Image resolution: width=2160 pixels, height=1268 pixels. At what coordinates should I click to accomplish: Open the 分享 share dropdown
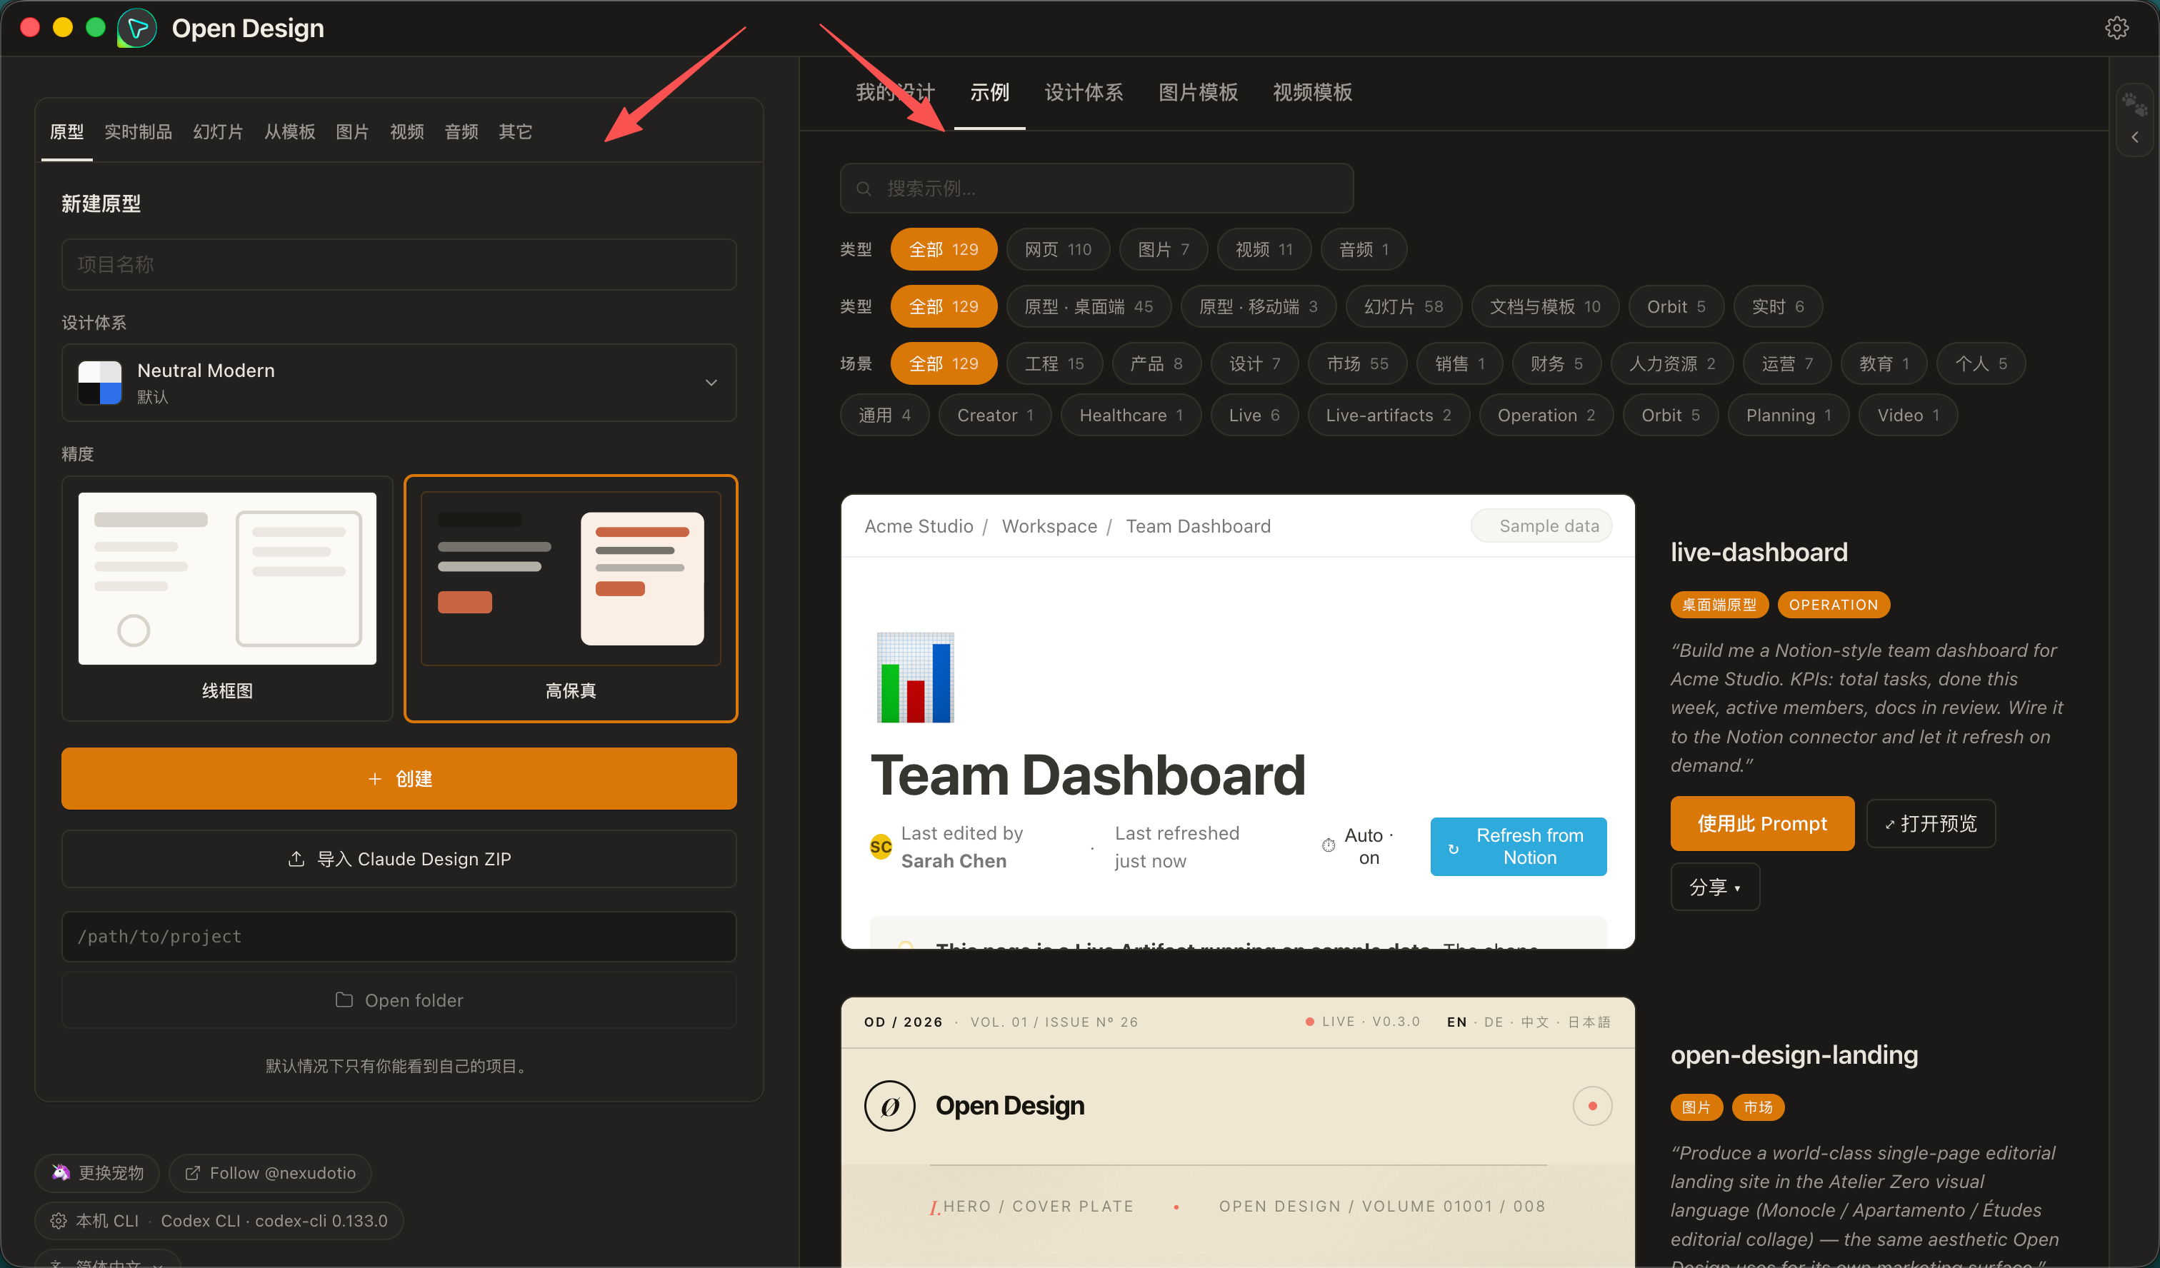1714,886
